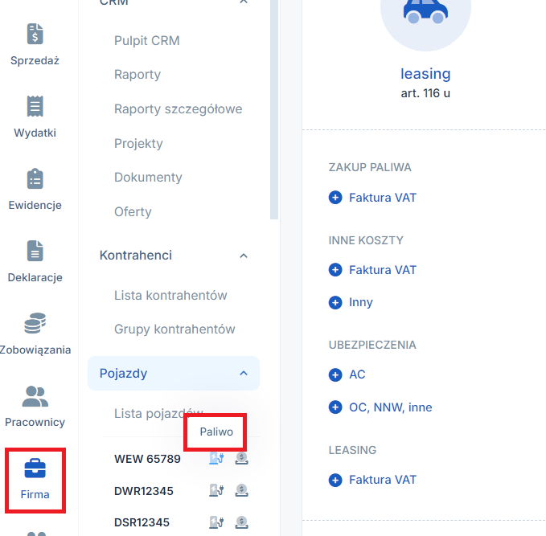The image size is (546, 536).
Task: Select vehicle DWR12345
Action: (x=144, y=491)
